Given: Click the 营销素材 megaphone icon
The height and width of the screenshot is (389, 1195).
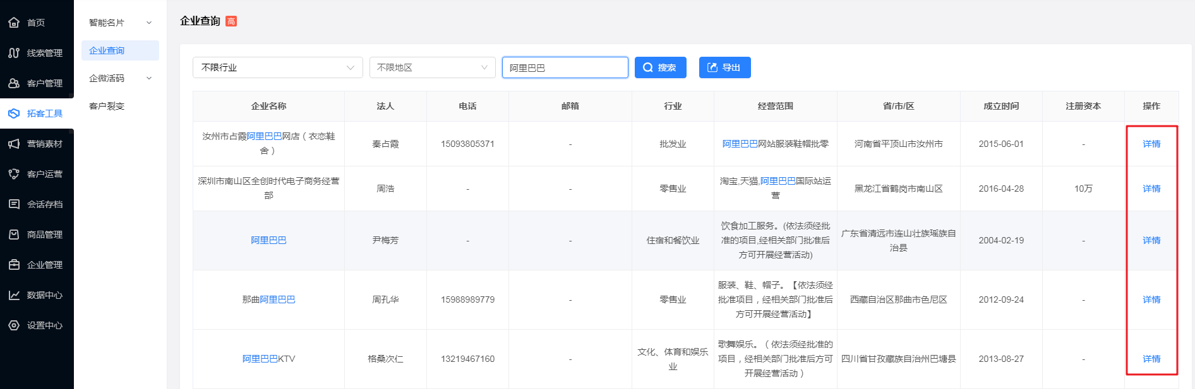Looking at the screenshot, I should point(14,144).
